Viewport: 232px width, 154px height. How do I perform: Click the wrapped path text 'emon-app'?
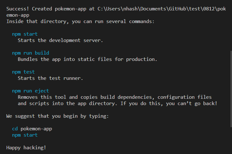[x=18, y=15]
